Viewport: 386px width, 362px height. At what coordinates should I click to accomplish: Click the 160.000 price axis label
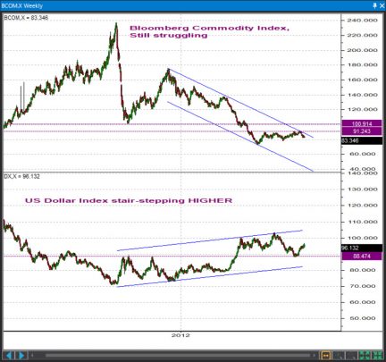362,80
